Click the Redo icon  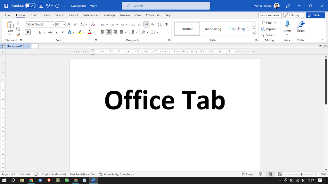[57, 6]
